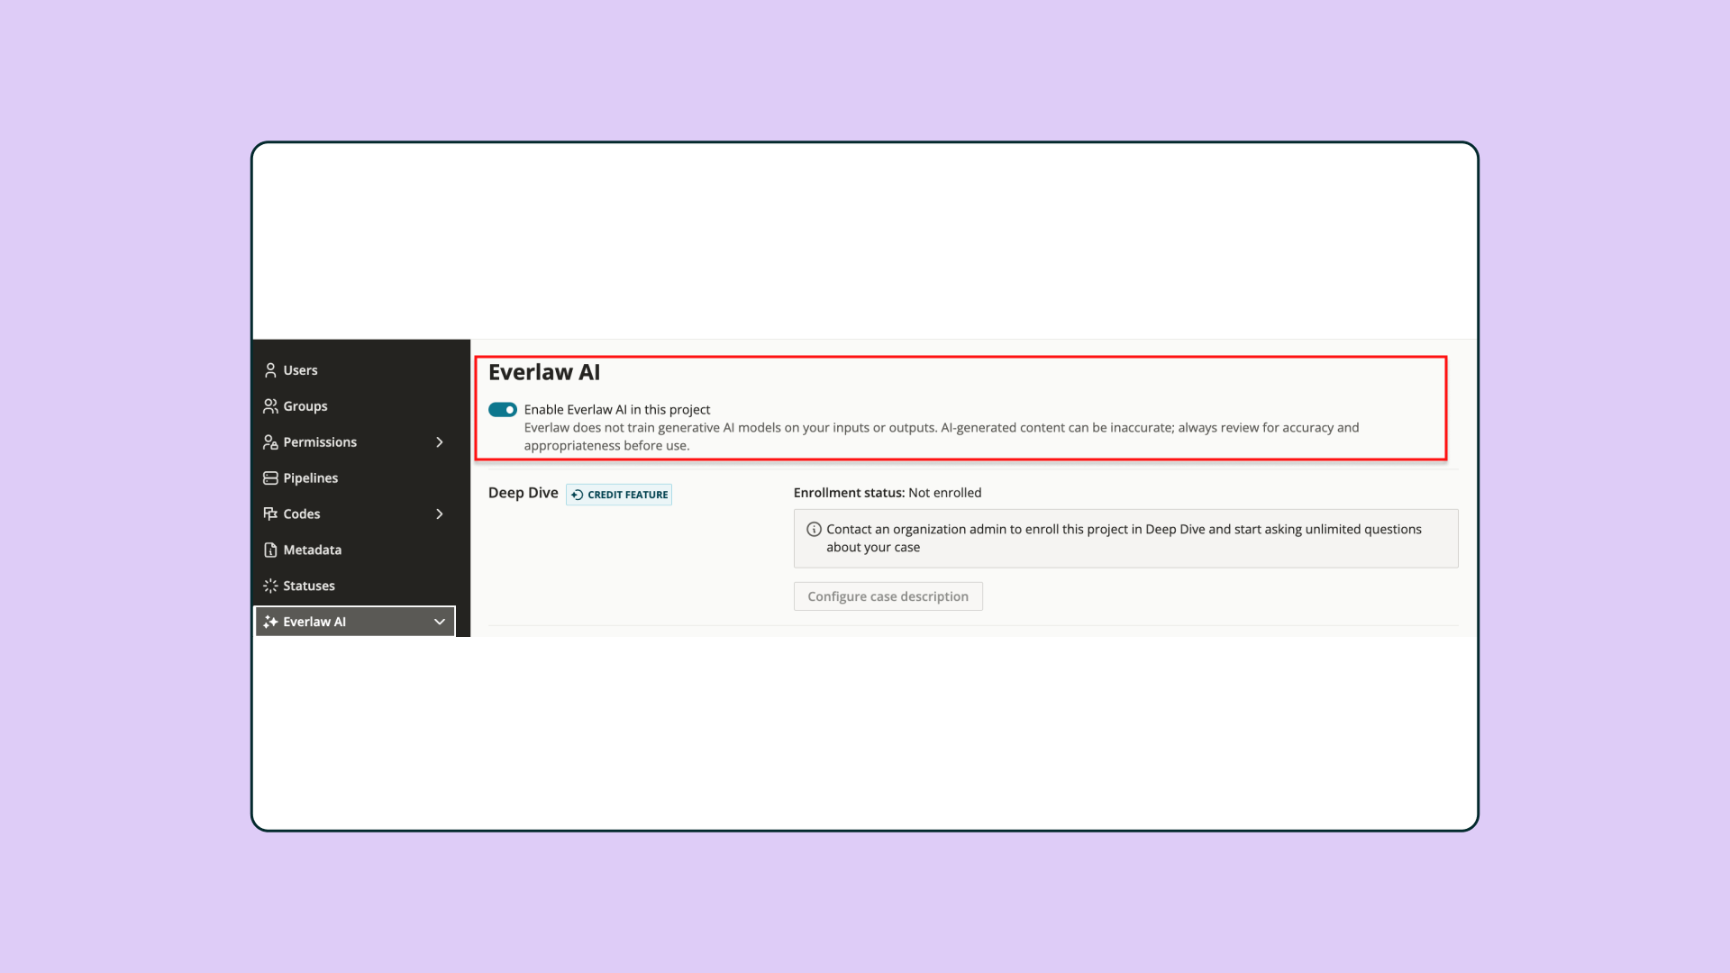This screenshot has height=973, width=1730.
Task: Navigate to the Users settings page
Action: [x=299, y=369]
